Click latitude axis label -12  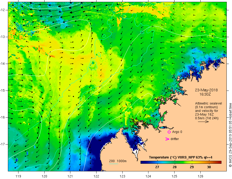click(x=3, y=10)
